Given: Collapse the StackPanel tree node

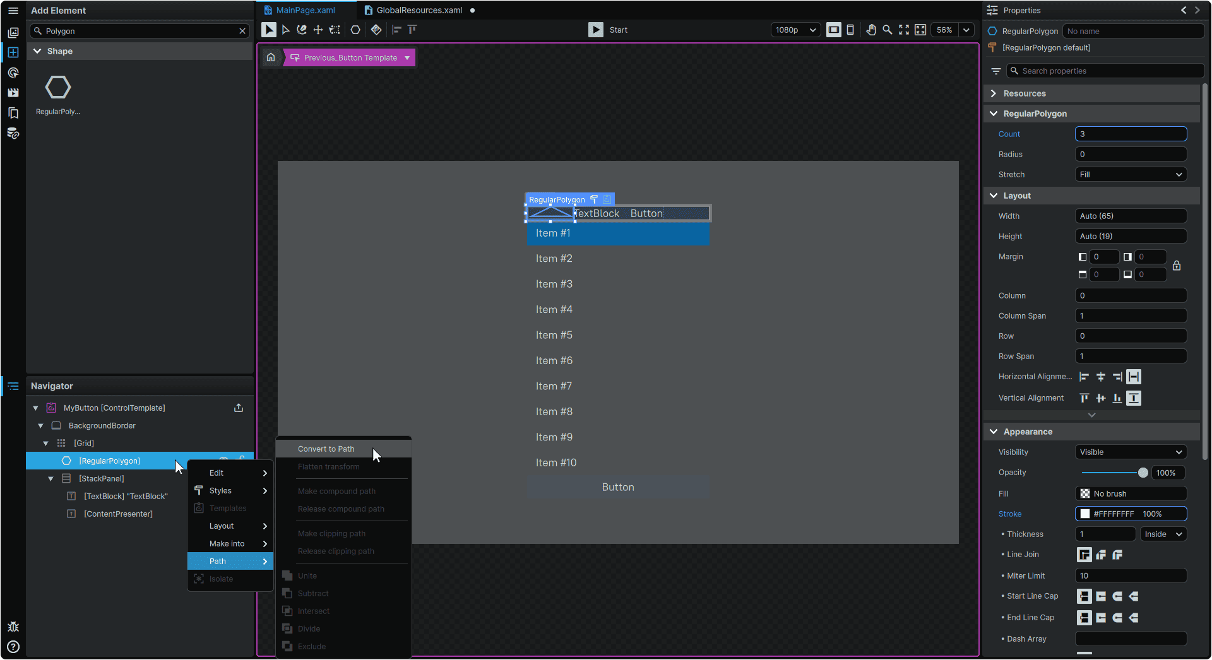Looking at the screenshot, I should [51, 479].
